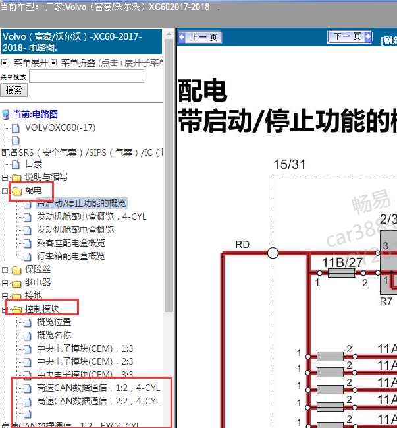
Task: Click fuse 11B/27 in wiring diagram
Action: tap(342, 272)
